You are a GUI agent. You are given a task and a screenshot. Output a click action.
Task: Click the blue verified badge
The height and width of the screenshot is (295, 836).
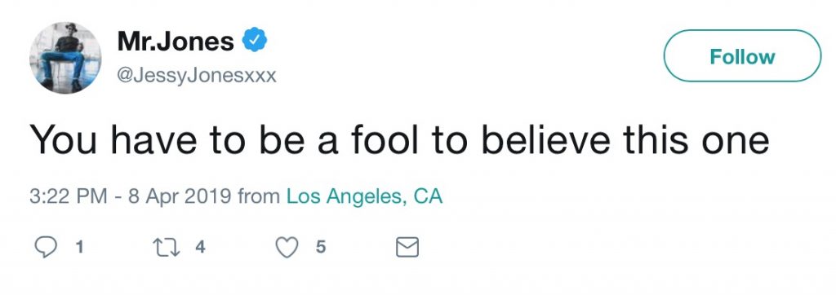(x=255, y=41)
